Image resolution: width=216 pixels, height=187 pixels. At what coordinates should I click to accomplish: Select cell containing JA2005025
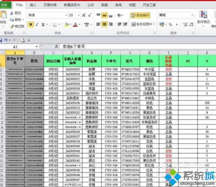coord(73,69)
